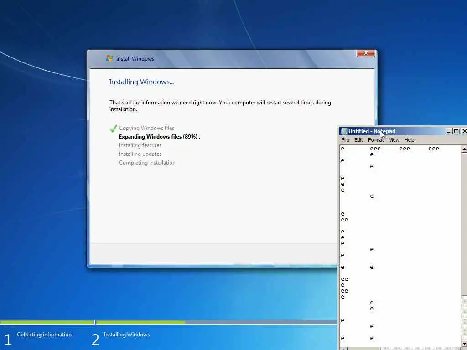Click the Installing updates text

point(140,154)
